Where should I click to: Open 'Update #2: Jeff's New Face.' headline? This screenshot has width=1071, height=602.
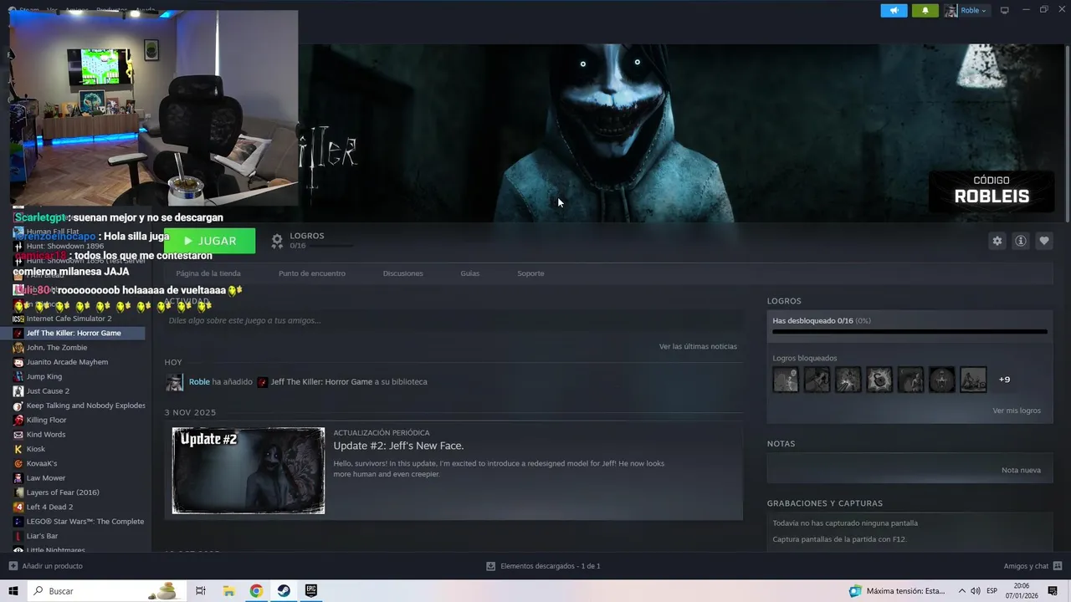[398, 446]
